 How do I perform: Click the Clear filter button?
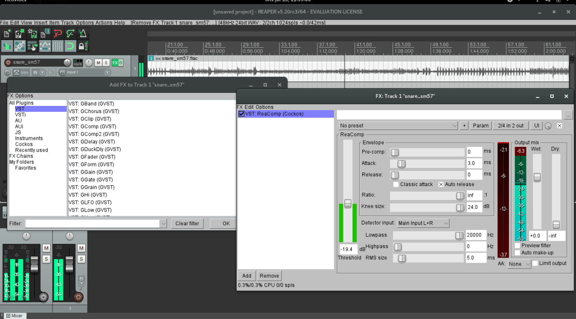click(x=188, y=223)
